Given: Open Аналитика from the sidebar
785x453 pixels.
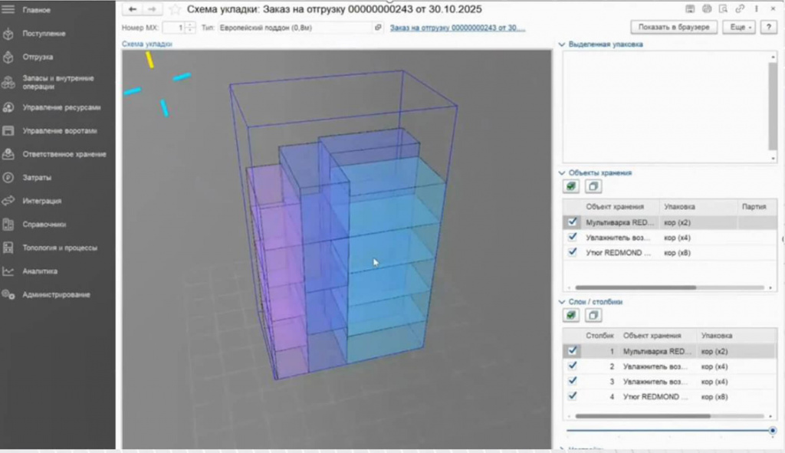Looking at the screenshot, I should tap(40, 271).
